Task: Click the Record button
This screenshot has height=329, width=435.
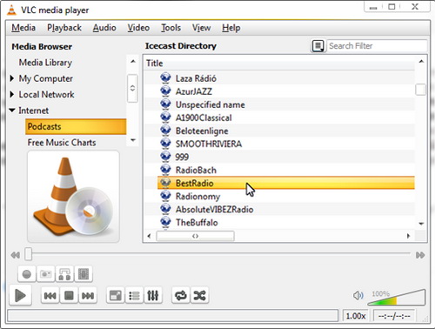Action: click(x=27, y=274)
